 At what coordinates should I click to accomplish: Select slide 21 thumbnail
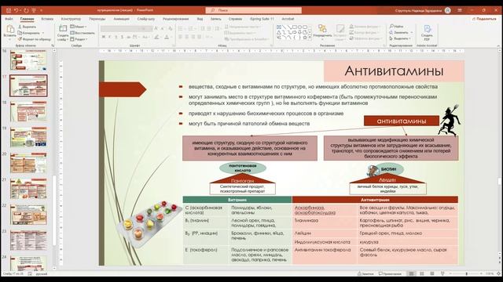click(x=28, y=189)
